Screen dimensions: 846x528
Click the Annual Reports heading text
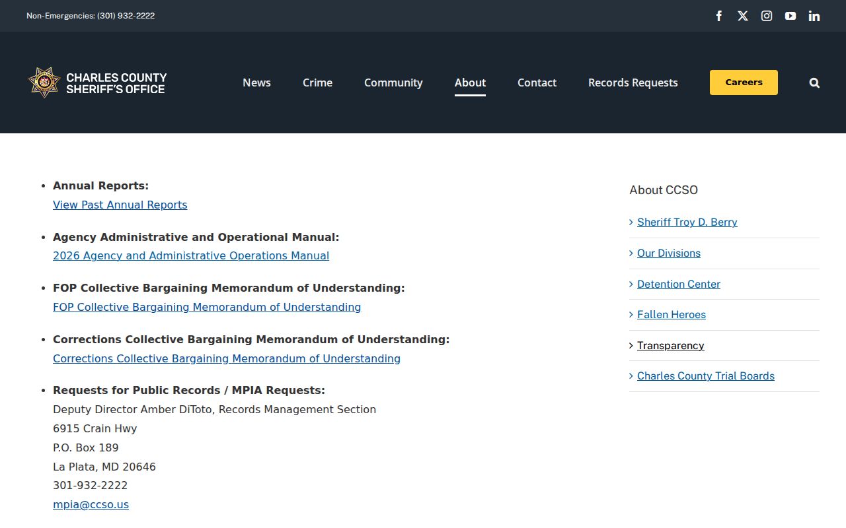tap(101, 185)
